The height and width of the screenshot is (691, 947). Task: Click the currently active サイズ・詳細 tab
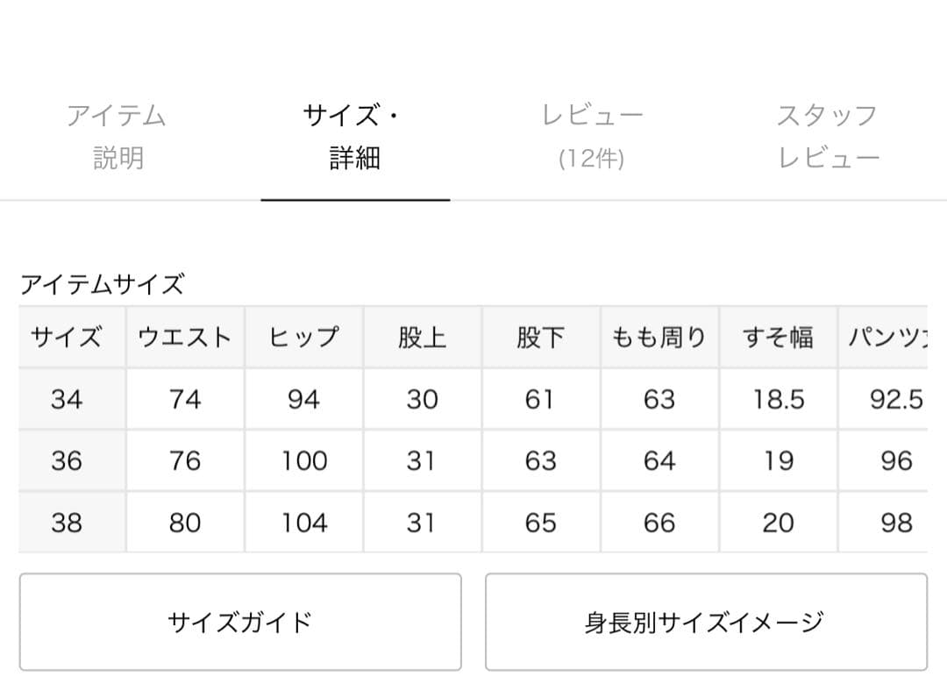[x=354, y=138]
